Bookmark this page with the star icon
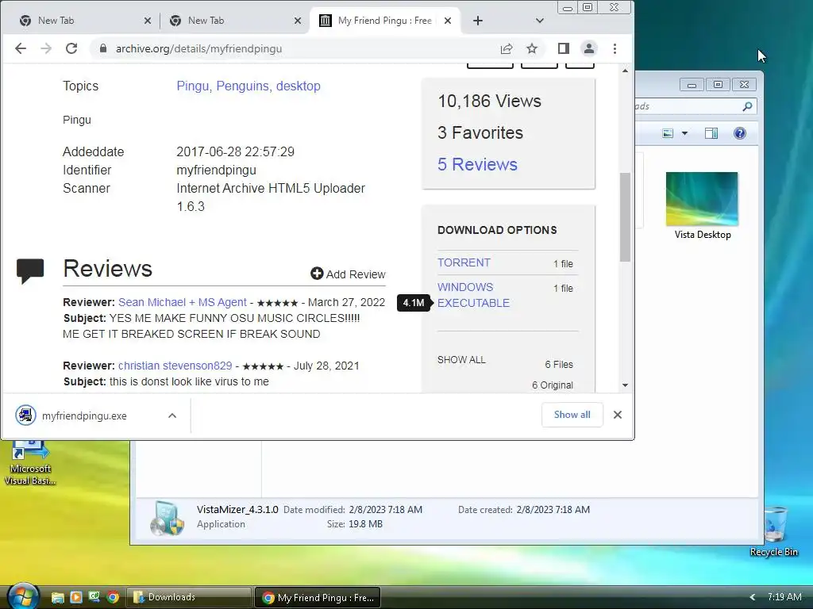 coord(532,48)
